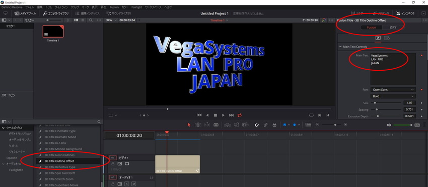Click the media pool search magnifier icon

(91, 20)
